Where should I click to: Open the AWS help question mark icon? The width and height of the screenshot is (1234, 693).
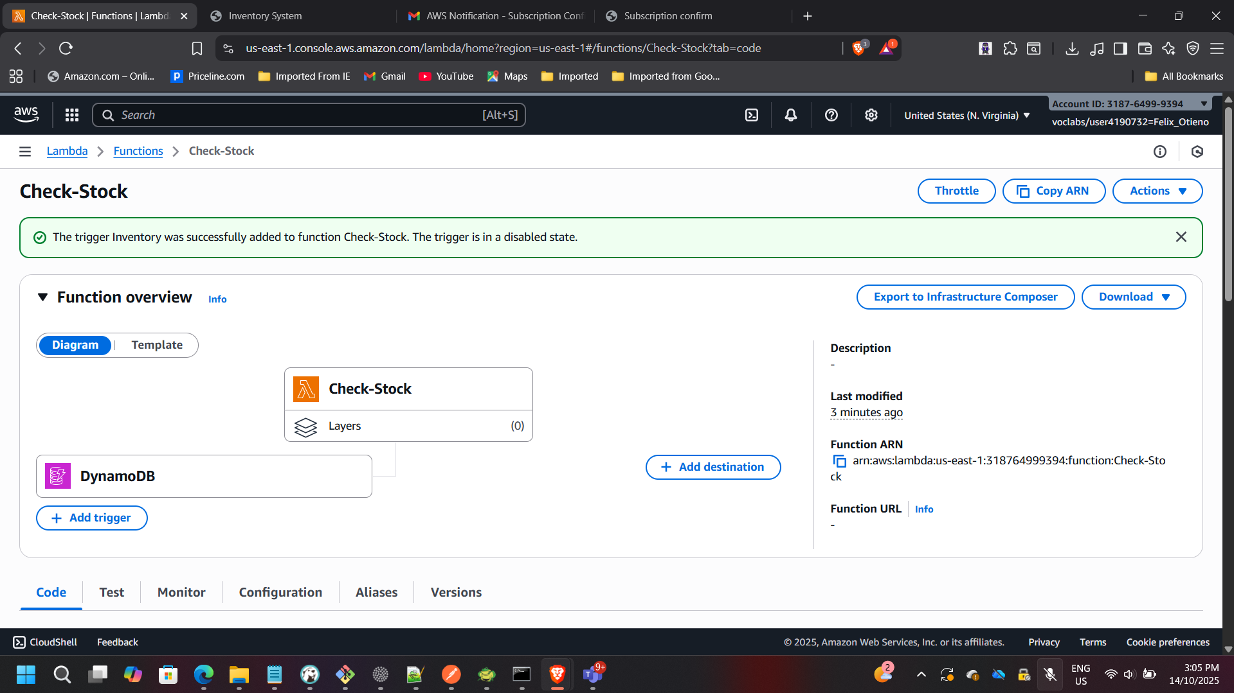coord(831,114)
